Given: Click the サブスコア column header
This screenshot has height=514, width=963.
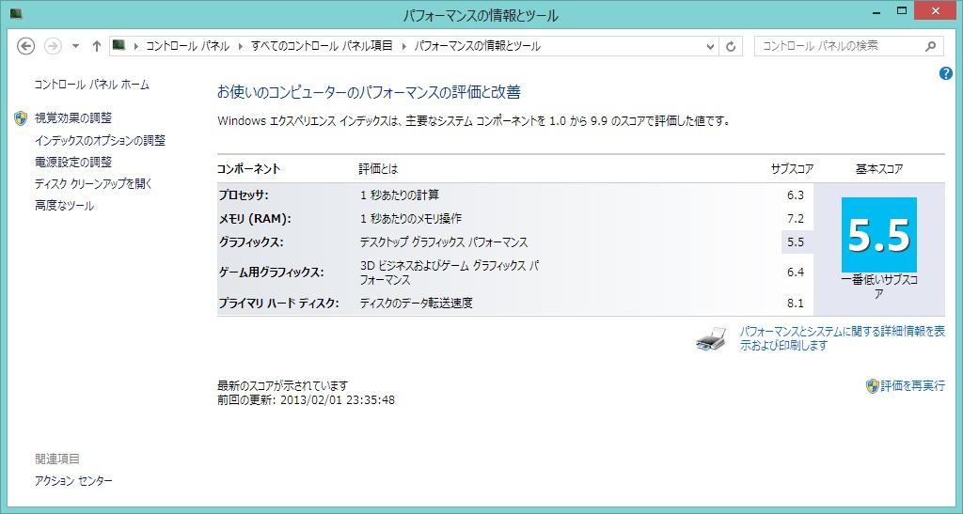Looking at the screenshot, I should (792, 169).
